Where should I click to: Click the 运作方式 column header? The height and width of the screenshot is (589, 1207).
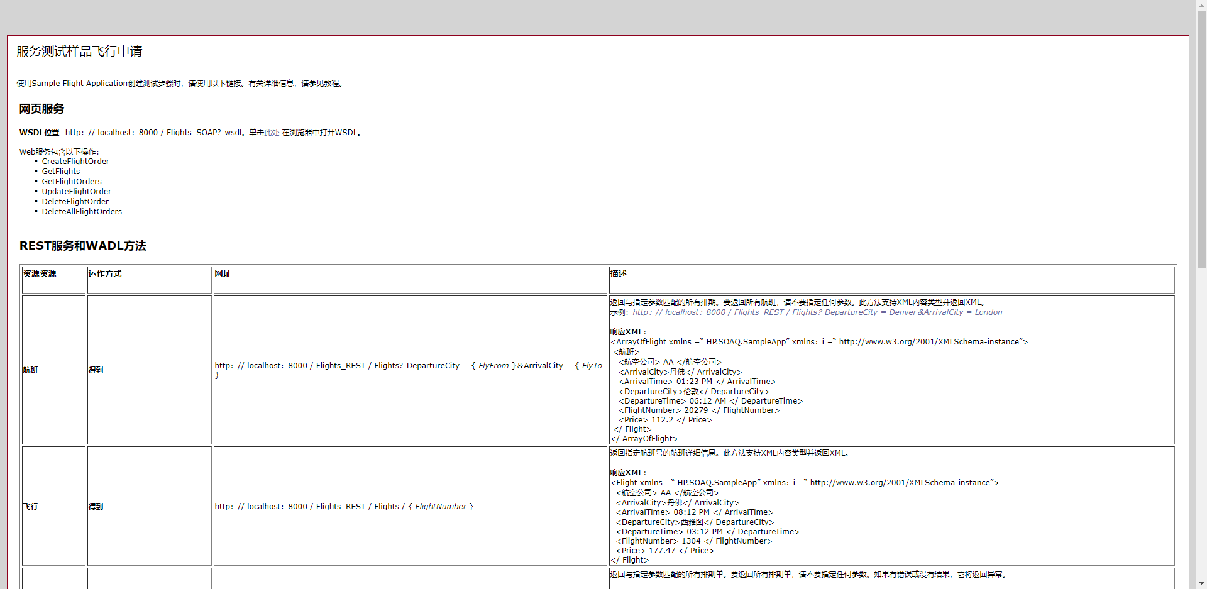pyautogui.click(x=104, y=273)
